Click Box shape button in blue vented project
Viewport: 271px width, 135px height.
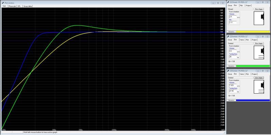pyautogui.click(x=259, y=78)
